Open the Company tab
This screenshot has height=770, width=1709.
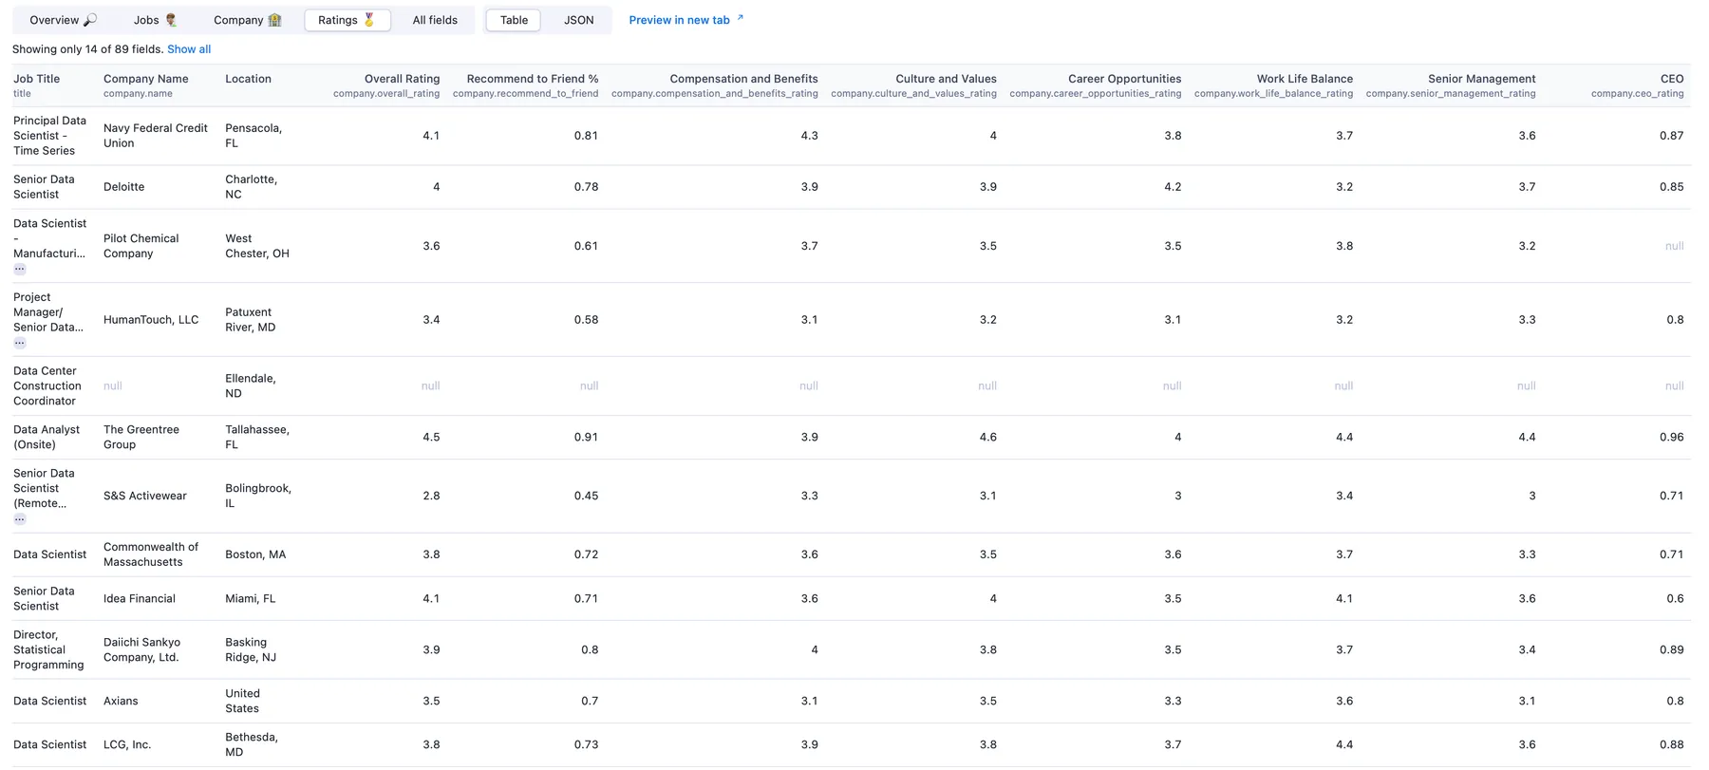(x=247, y=20)
